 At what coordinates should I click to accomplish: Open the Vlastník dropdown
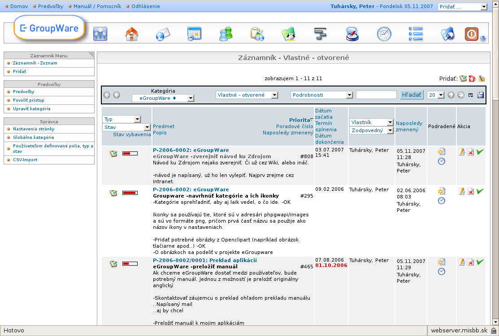pyautogui.click(x=371, y=122)
